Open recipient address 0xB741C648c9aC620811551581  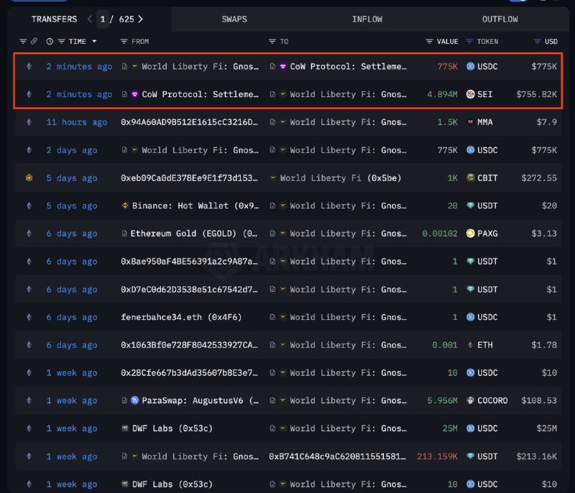click(x=337, y=456)
